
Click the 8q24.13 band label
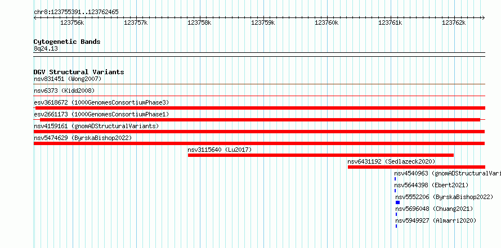[x=46, y=49]
